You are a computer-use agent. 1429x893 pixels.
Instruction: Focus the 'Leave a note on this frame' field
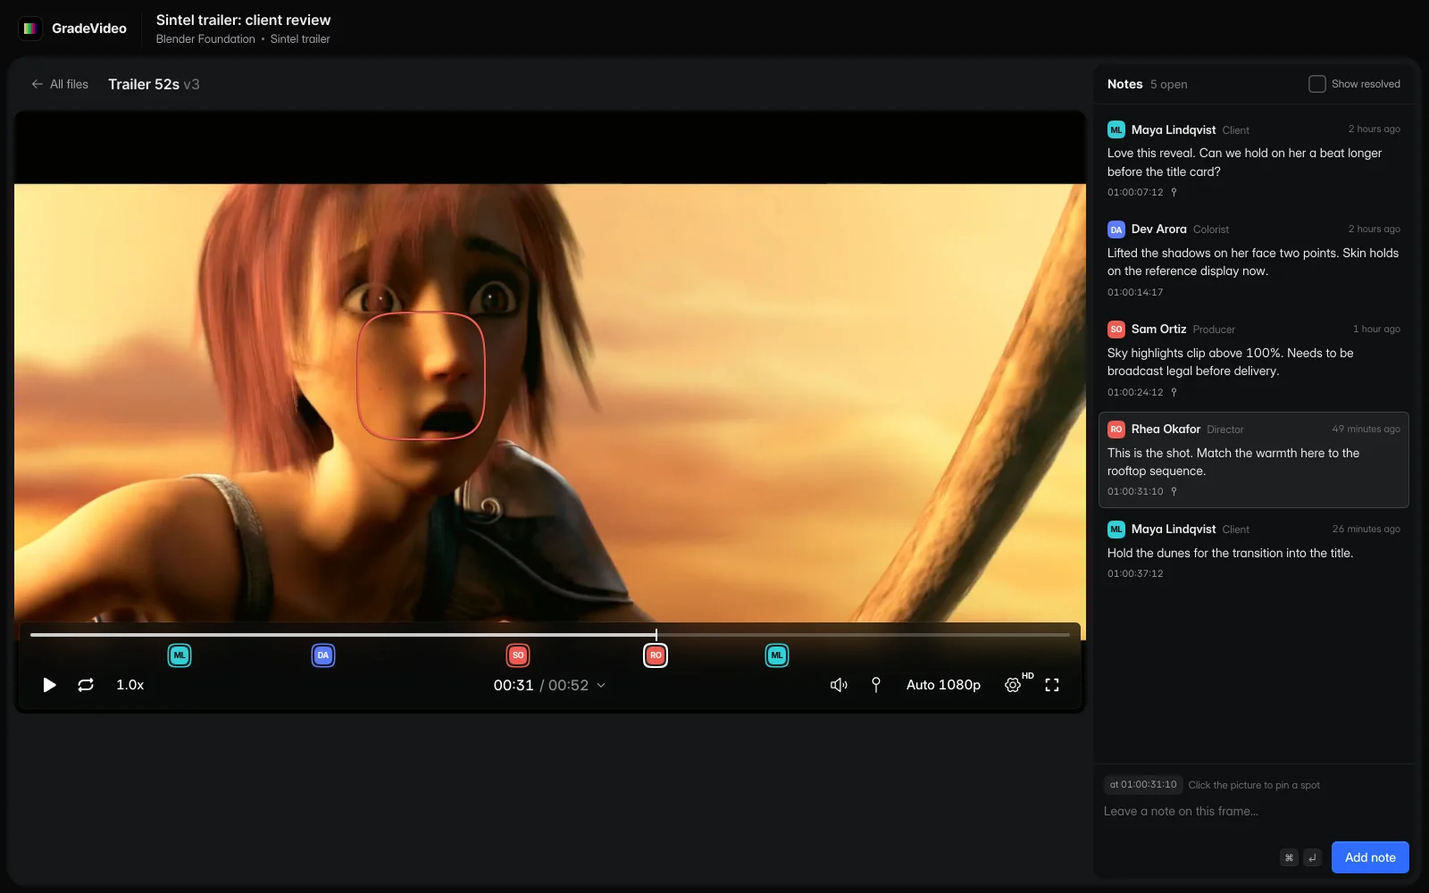point(1254,811)
